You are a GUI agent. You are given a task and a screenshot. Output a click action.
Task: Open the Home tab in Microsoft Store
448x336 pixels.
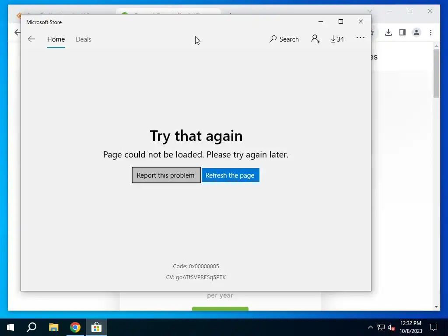(56, 39)
